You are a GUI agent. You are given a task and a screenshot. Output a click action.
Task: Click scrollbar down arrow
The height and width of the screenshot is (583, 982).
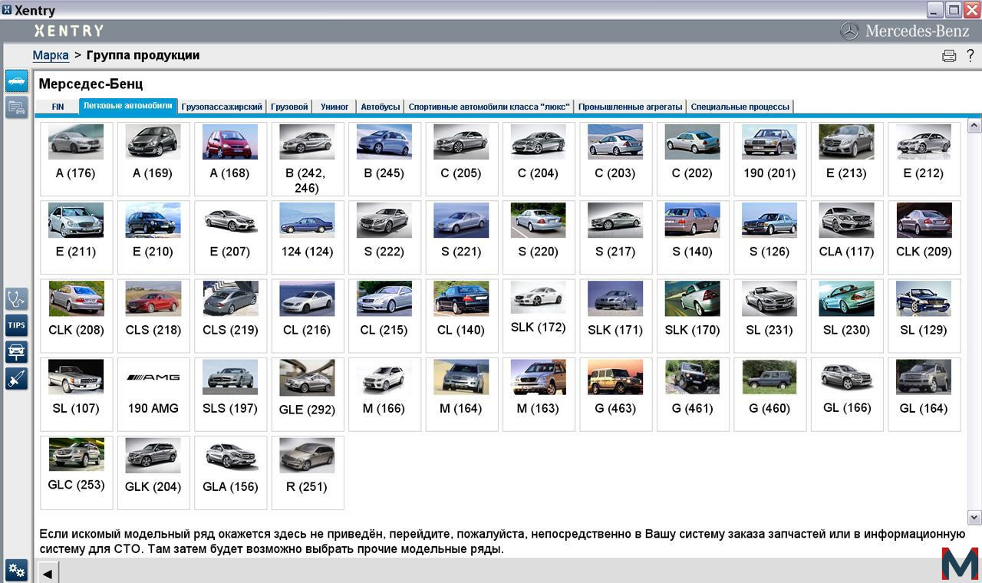[974, 517]
